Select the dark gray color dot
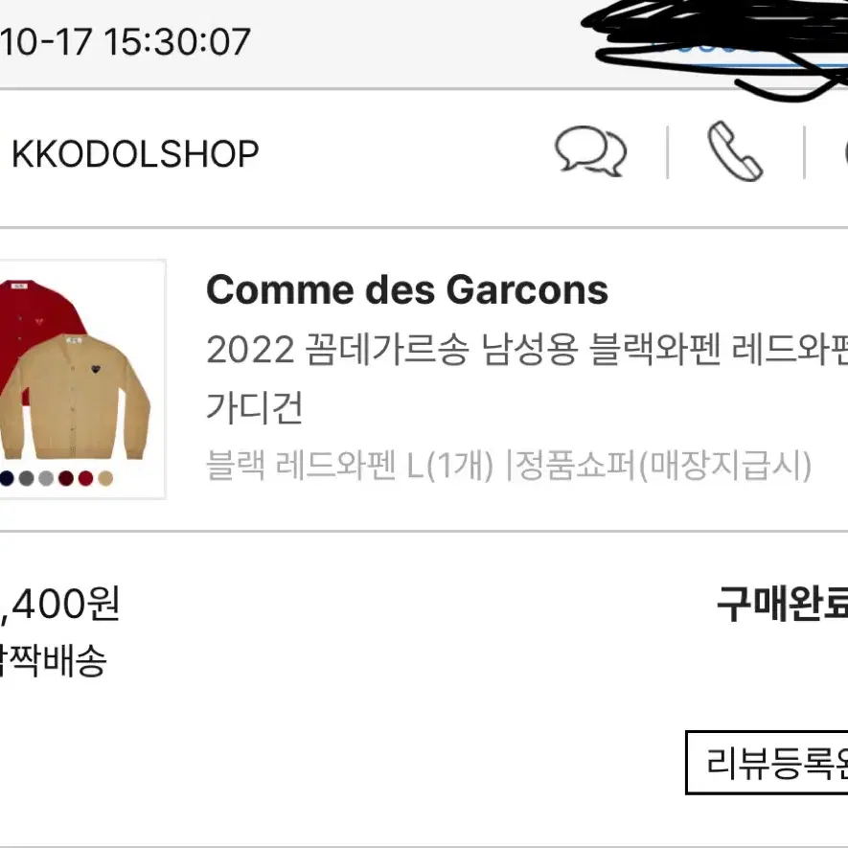Screen dimensions: 848x848 (26, 478)
